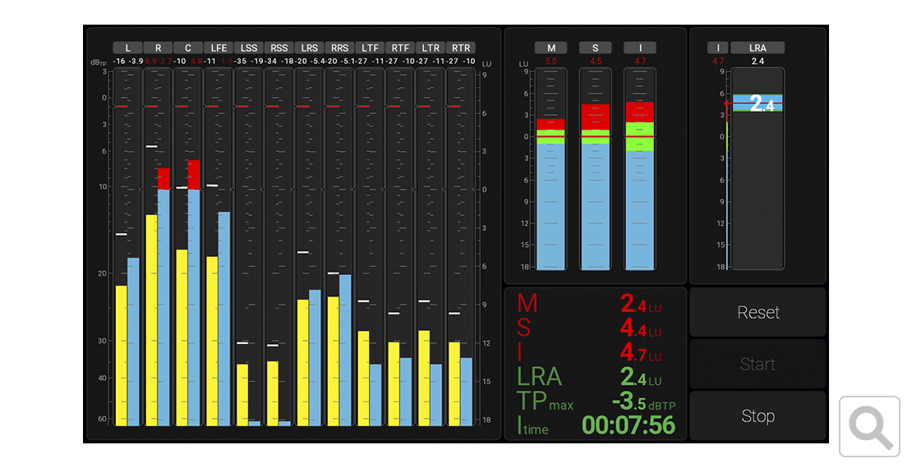
Task: Click the greyed-out Start button
Action: (x=758, y=364)
